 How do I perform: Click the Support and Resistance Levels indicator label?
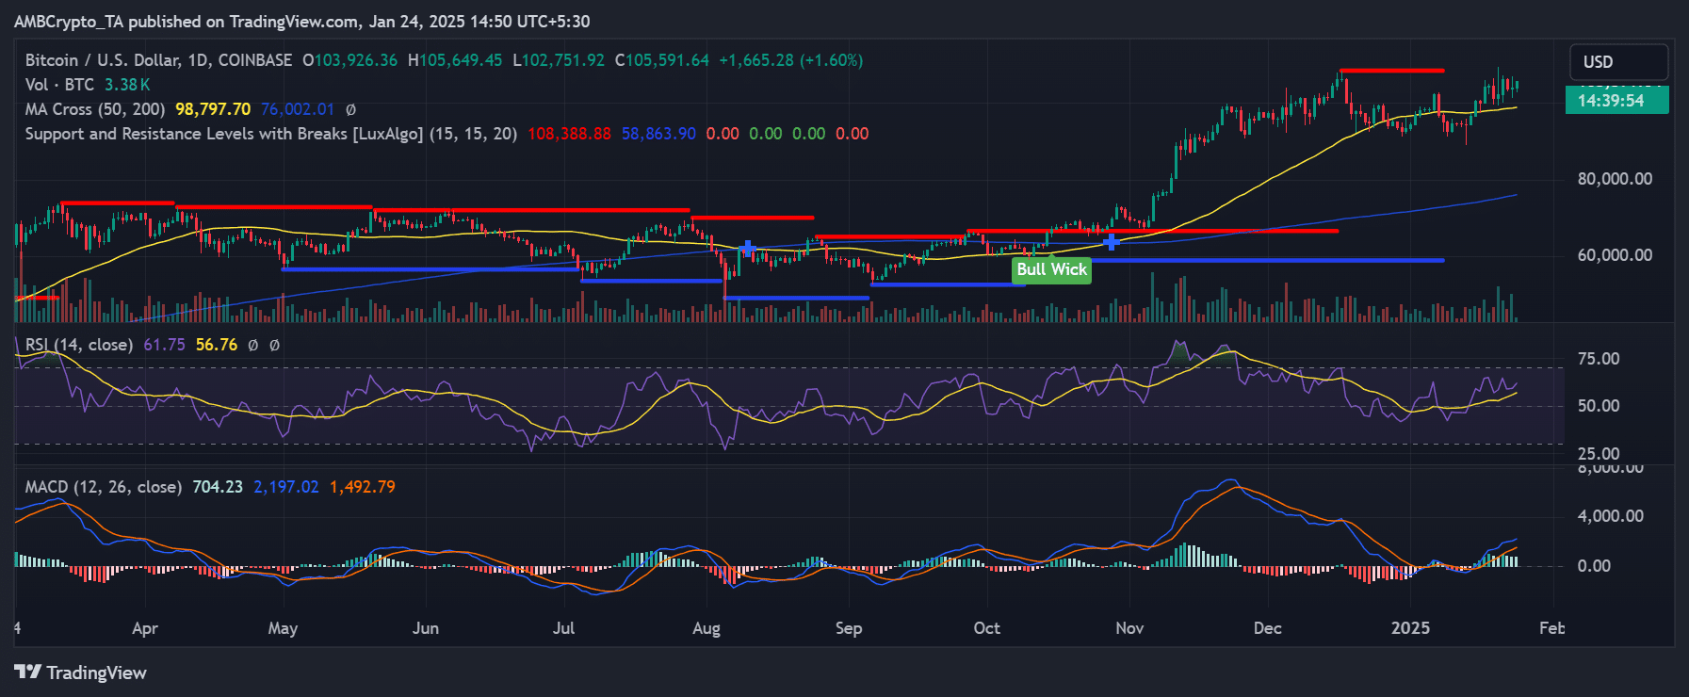tap(271, 134)
